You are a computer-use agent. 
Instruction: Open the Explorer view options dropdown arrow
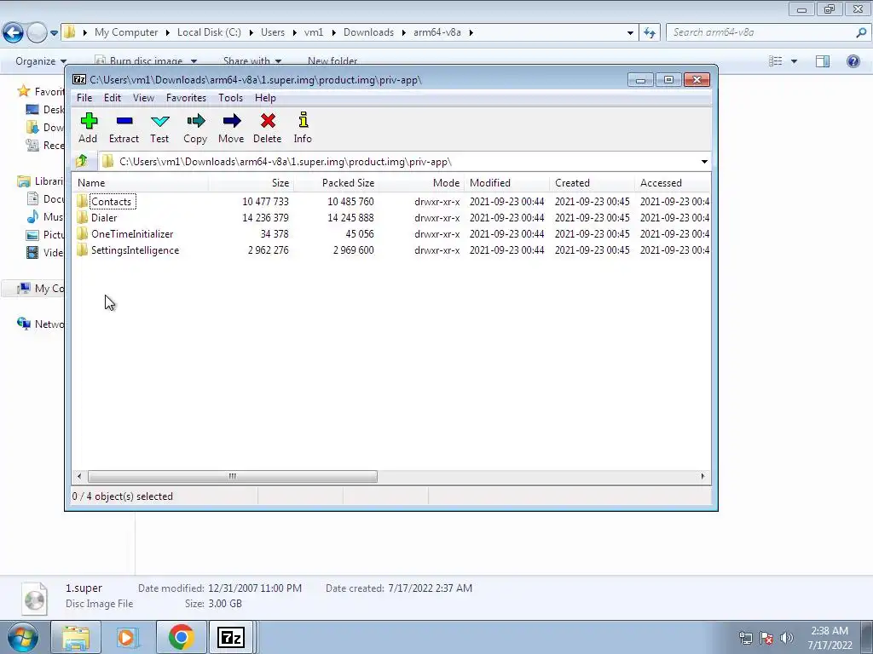tap(794, 61)
